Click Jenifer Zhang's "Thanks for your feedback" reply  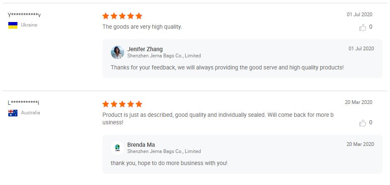click(x=227, y=67)
